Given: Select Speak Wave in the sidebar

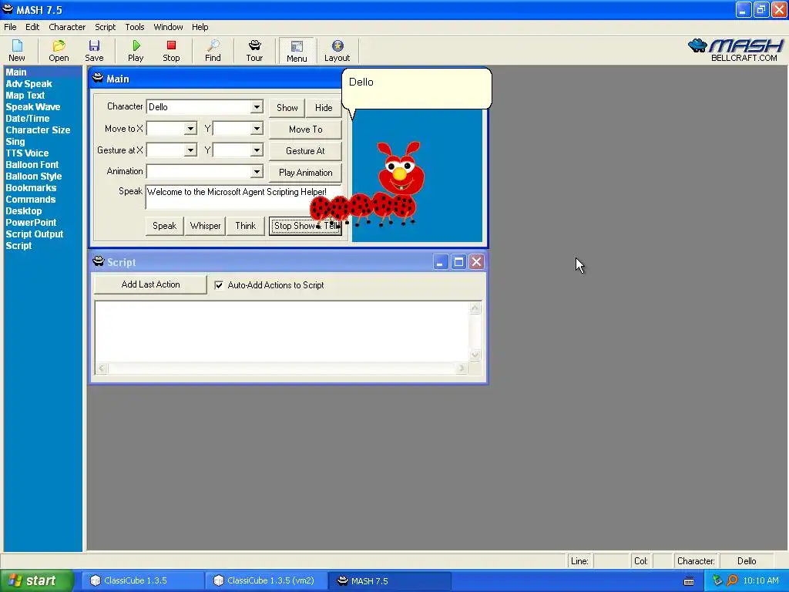Looking at the screenshot, I should point(32,107).
